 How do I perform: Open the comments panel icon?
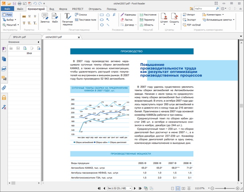[x=4, y=78]
